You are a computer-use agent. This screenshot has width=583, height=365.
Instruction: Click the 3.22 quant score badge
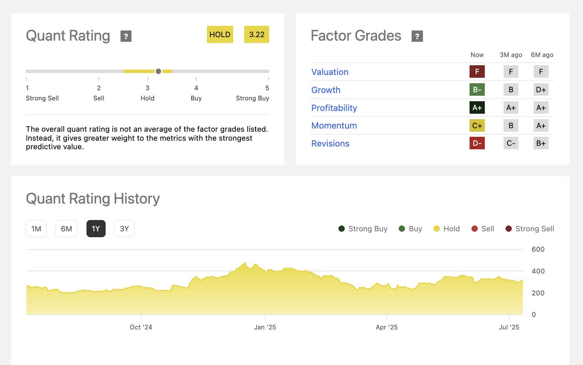pyautogui.click(x=257, y=35)
